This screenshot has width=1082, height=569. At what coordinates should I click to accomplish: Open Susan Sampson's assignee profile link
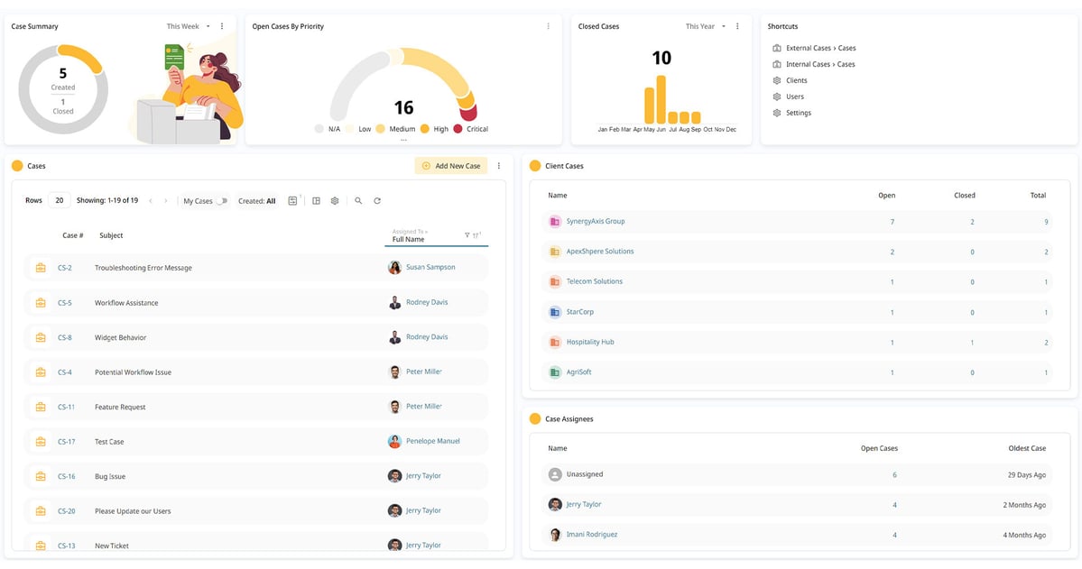pos(430,267)
